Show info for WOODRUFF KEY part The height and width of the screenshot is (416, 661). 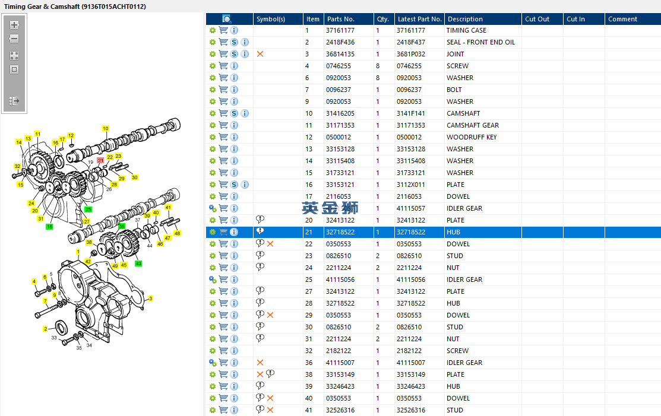[234, 137]
